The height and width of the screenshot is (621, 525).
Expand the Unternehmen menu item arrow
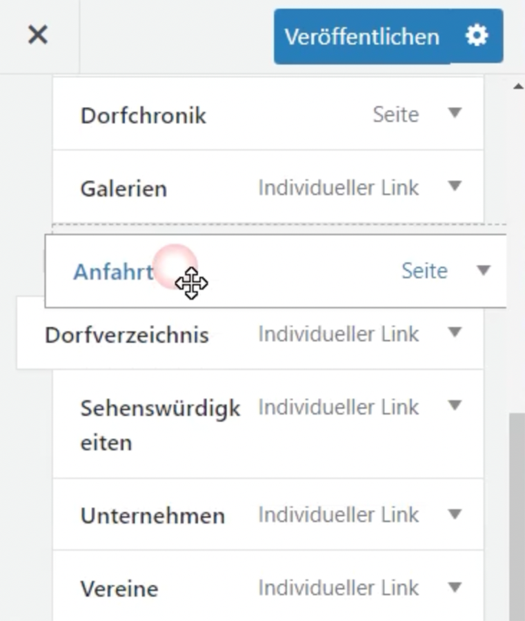point(454,514)
